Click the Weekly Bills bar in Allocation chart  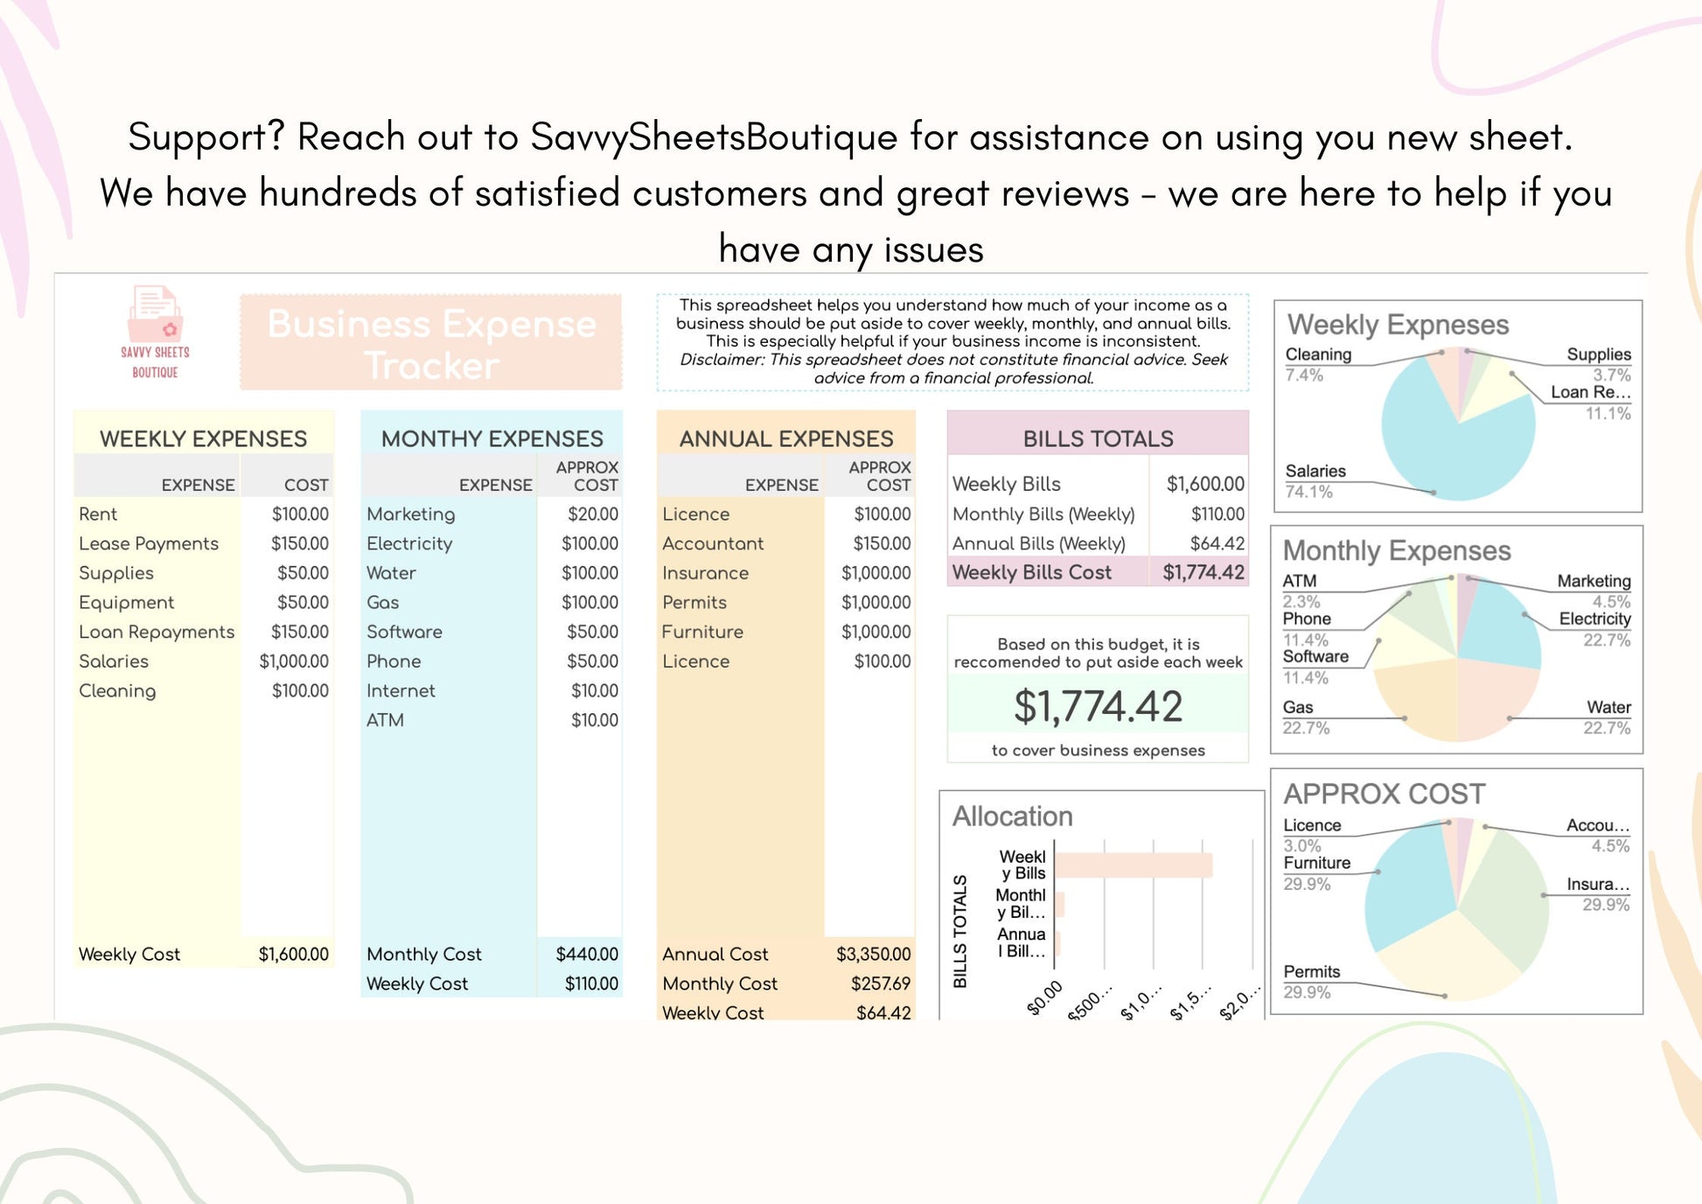click(1133, 864)
